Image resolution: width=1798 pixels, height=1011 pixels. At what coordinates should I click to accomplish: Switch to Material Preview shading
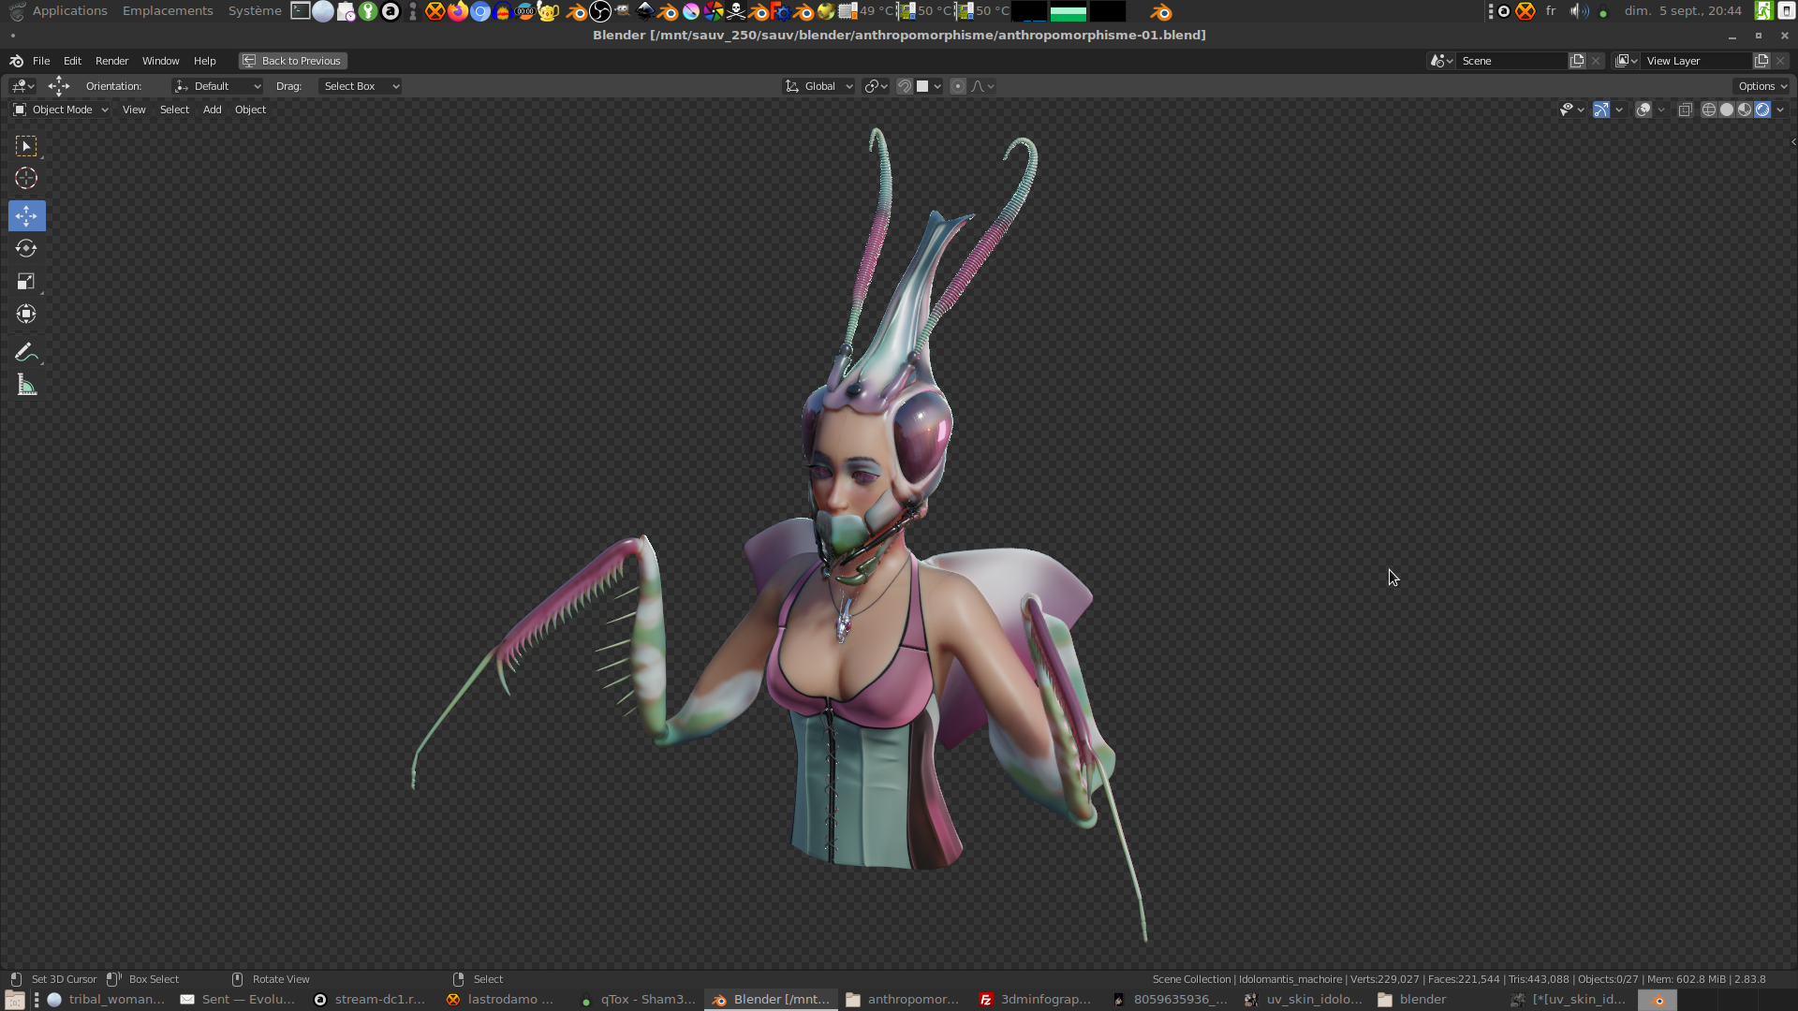[x=1745, y=110]
